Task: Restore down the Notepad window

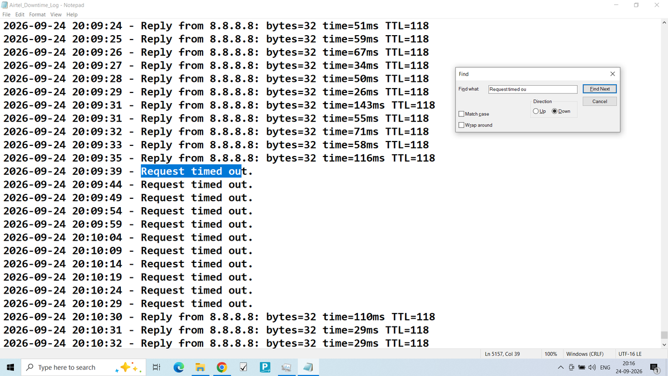Action: (x=636, y=5)
